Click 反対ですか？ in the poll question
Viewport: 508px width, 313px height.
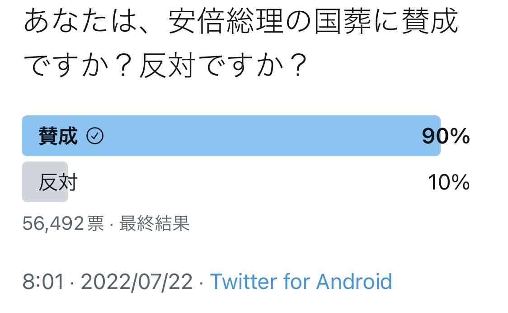click(x=223, y=65)
